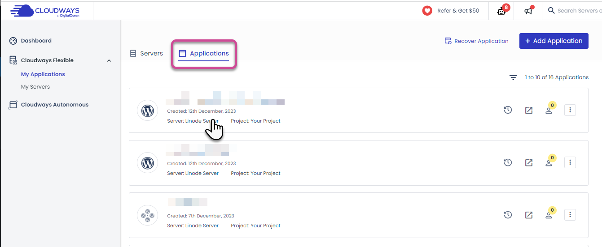
Task: Click the first application's user icon with badge
Action: 549,109
